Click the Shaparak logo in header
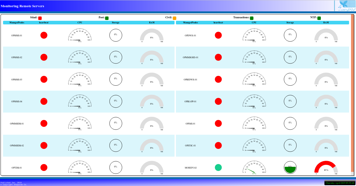Image resolution: width=356 pixels, height=186 pixels. (x=345, y=6)
